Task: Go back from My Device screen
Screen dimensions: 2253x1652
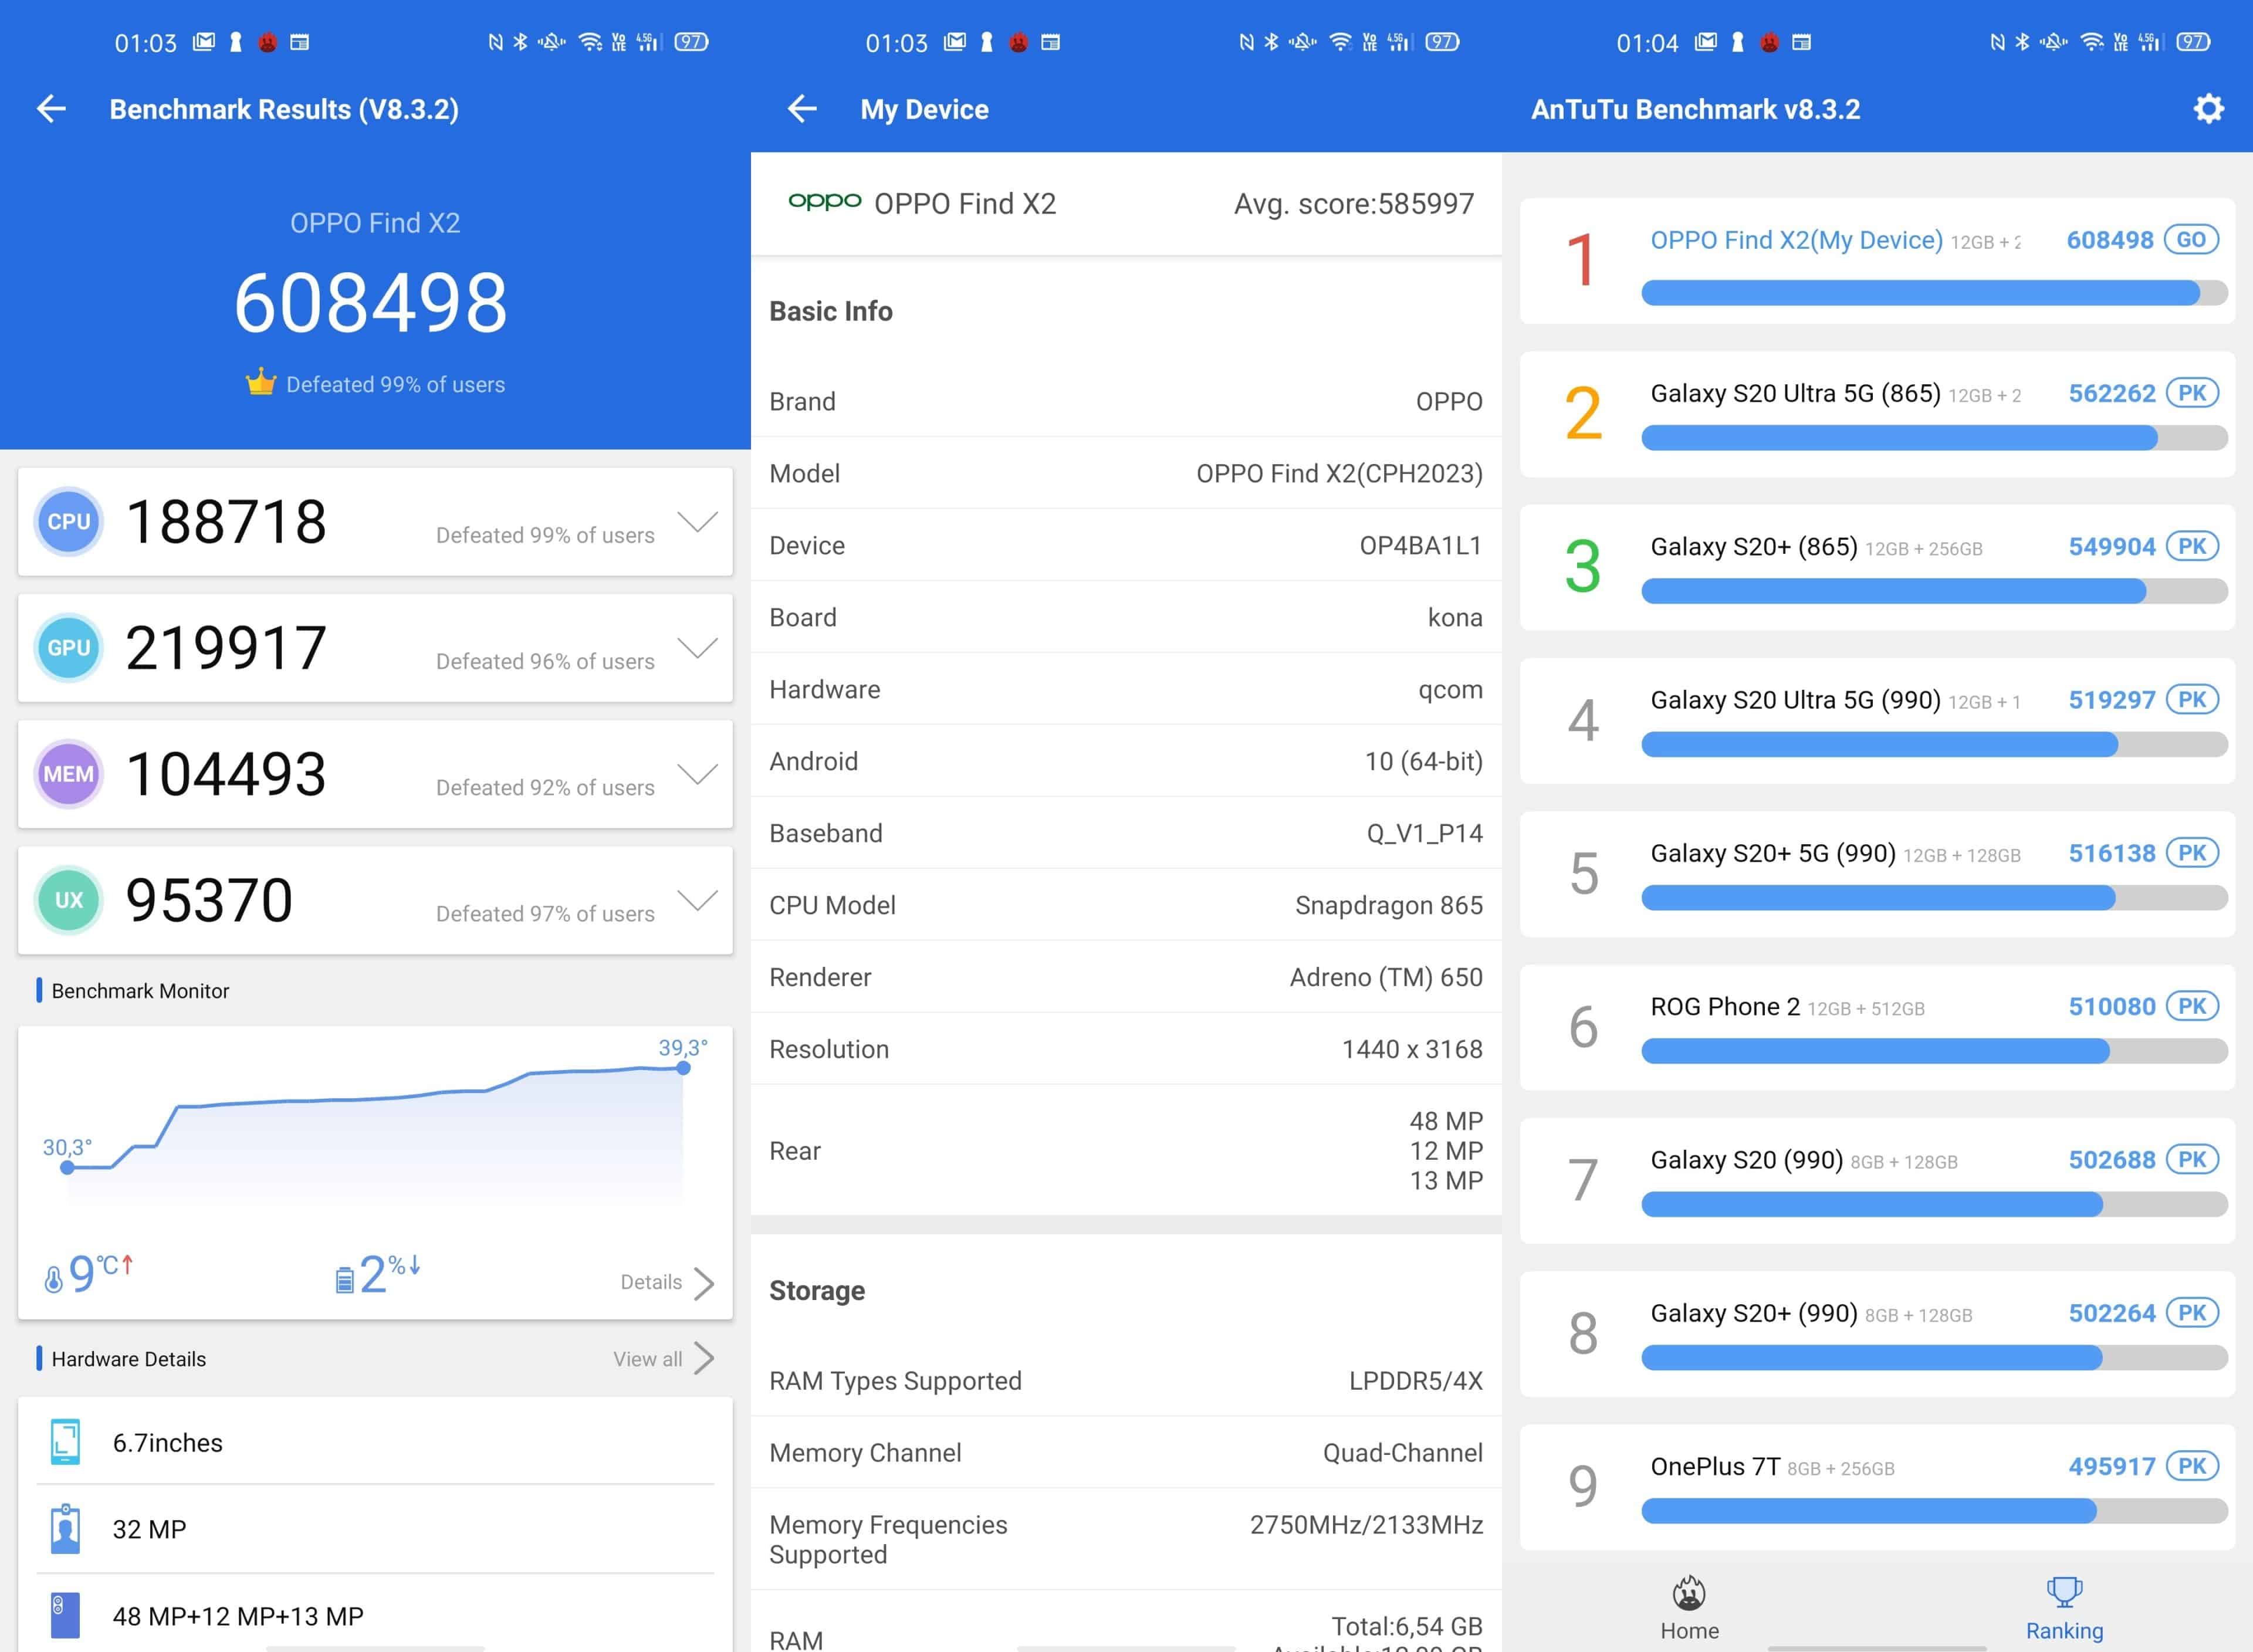Action: [802, 109]
